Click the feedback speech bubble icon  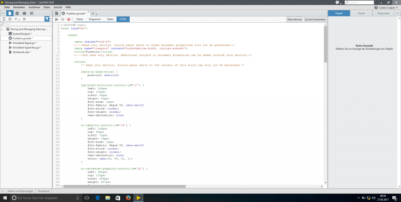337,2
